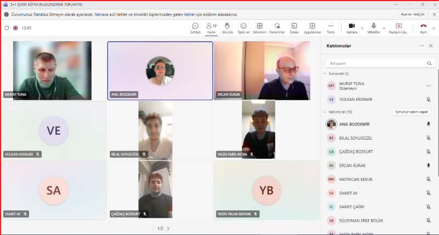The width and height of the screenshot is (439, 235).
Task: Collapse the Sunucular section
Action: pyautogui.click(x=325, y=73)
